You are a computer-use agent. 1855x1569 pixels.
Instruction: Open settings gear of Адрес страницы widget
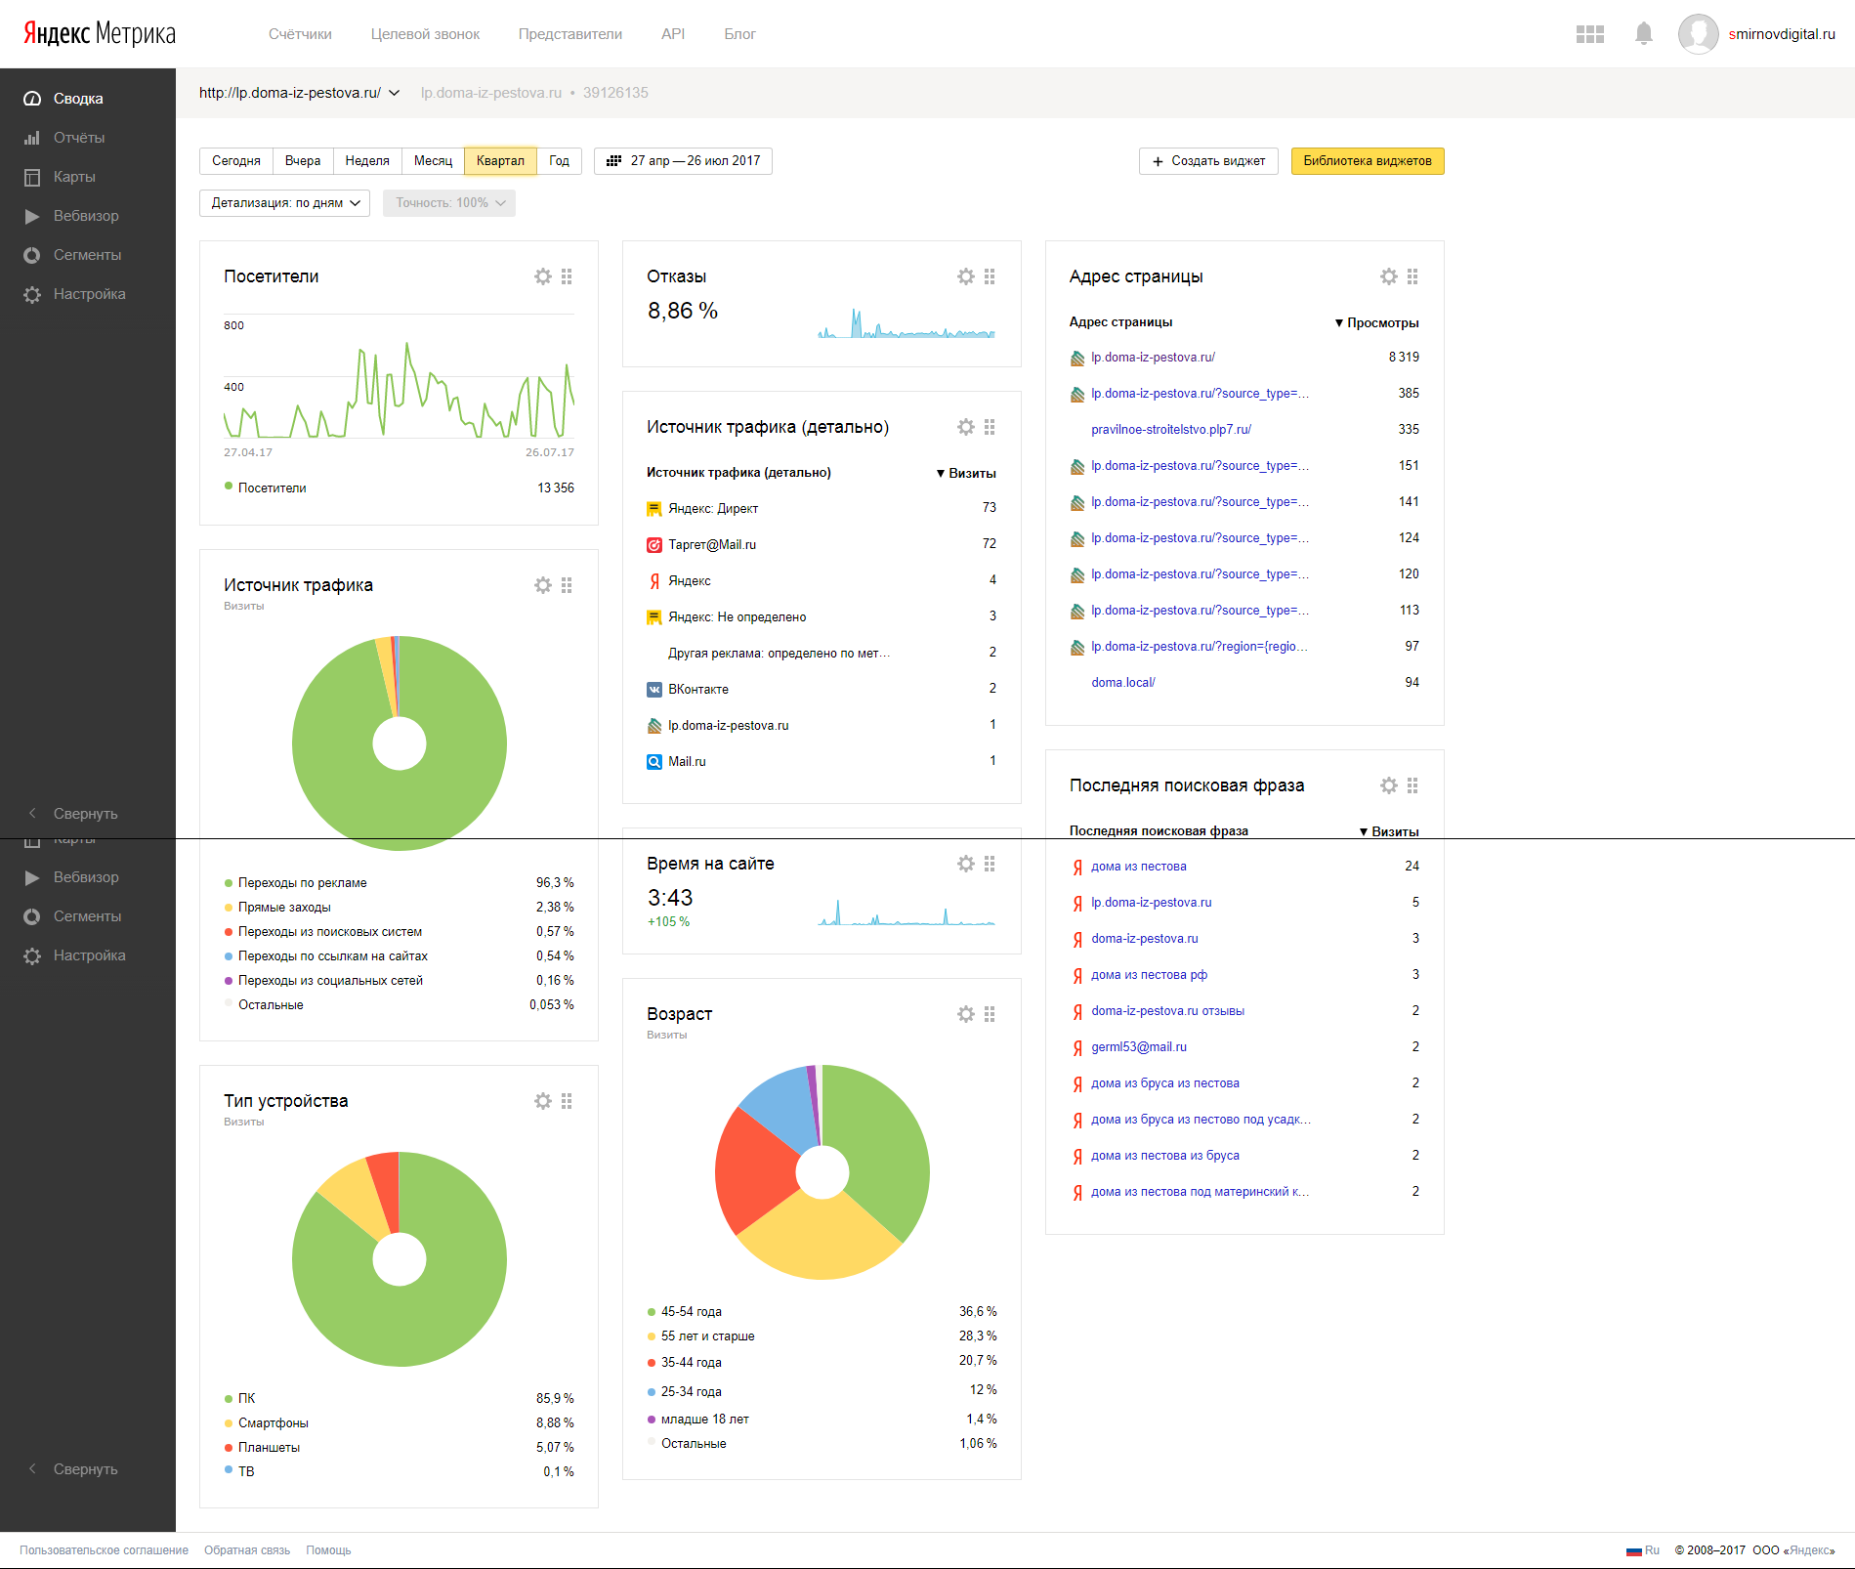pyautogui.click(x=1389, y=276)
